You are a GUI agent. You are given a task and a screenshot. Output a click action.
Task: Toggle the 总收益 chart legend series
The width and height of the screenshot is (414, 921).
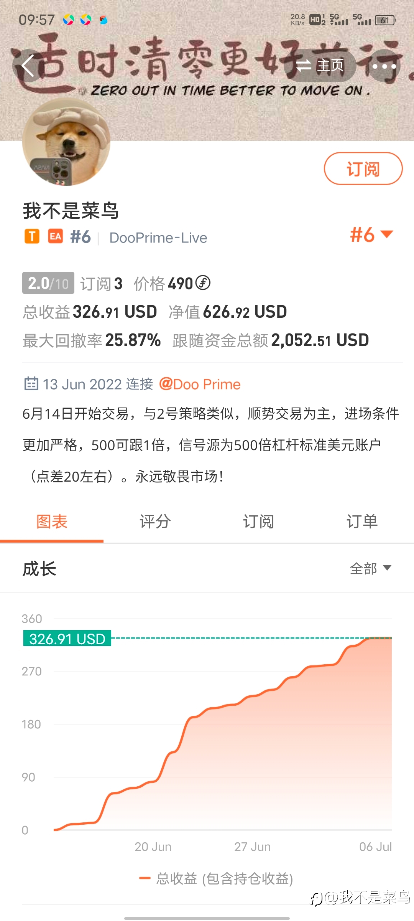point(216,878)
